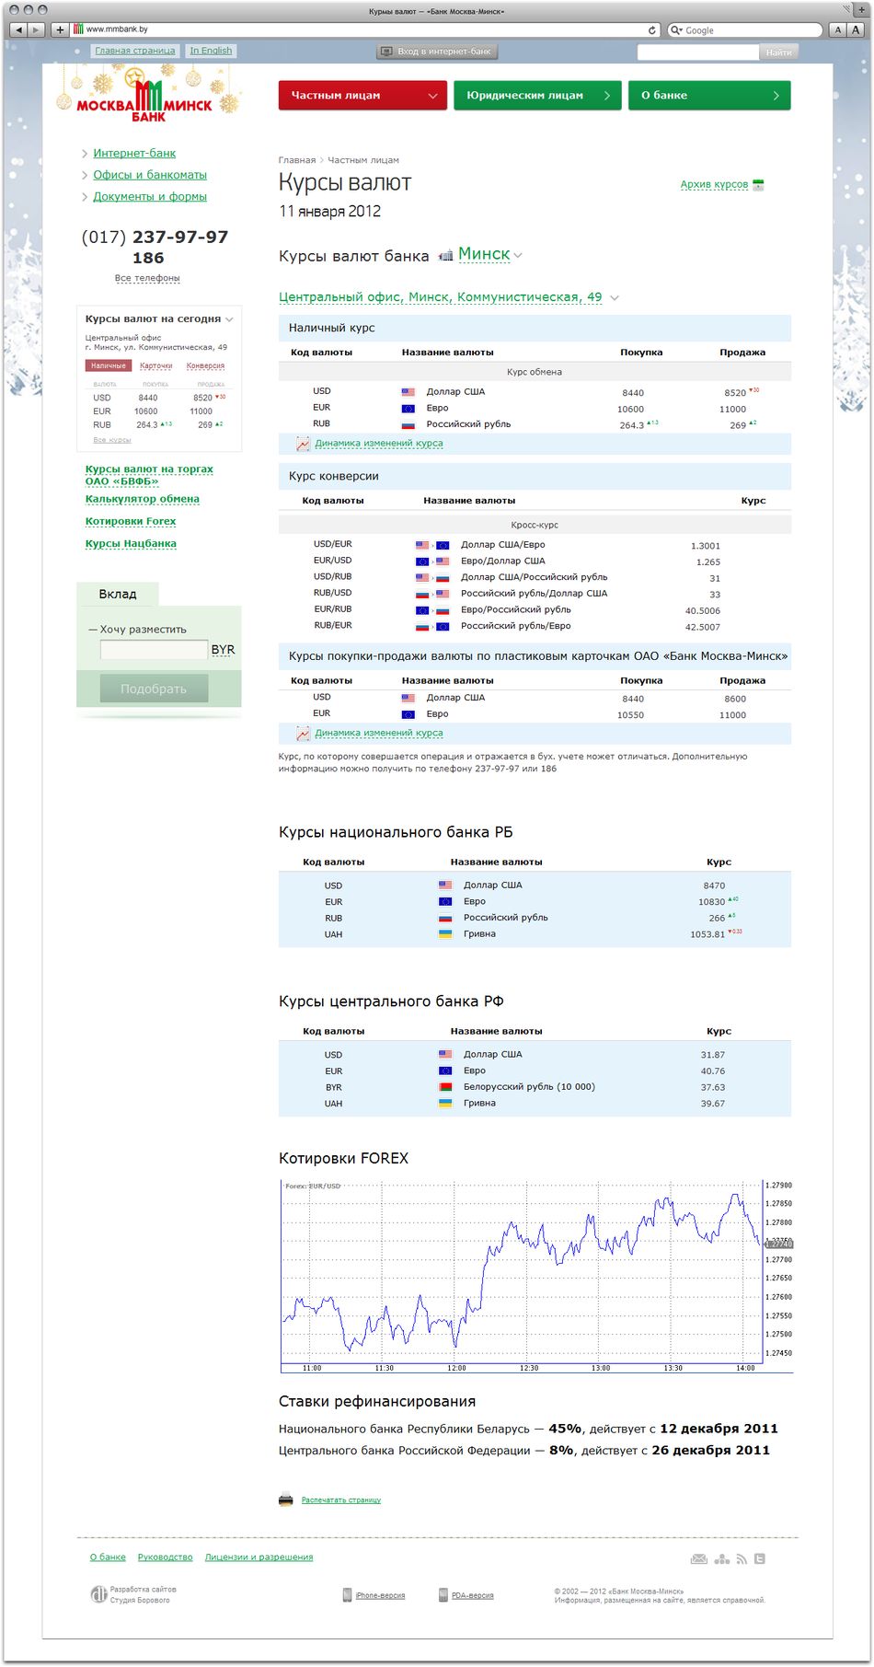This screenshot has height=1667, width=874.
Task: Change the BYR deposit currency selector
Action: click(223, 650)
